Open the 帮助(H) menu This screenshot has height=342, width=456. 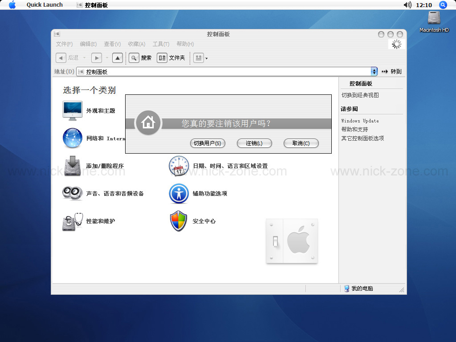(x=185, y=44)
